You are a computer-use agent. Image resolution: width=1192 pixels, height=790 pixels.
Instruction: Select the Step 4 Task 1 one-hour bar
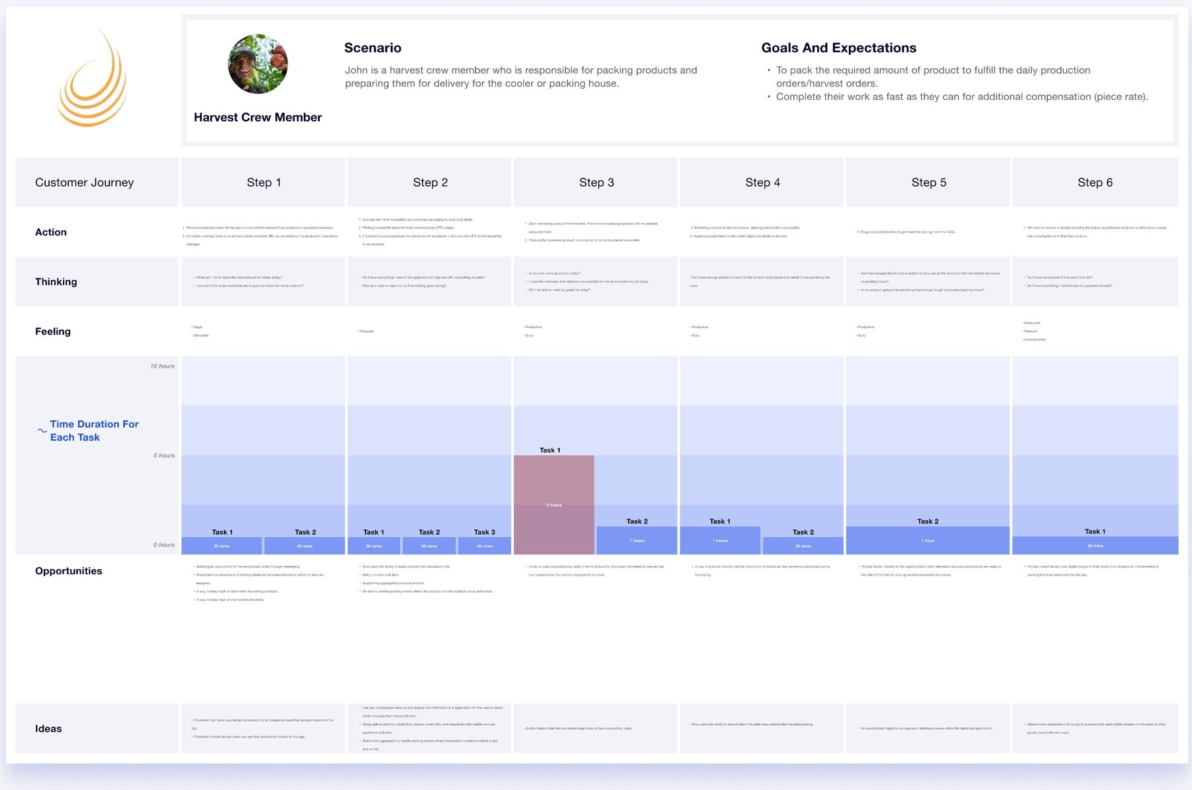click(720, 541)
